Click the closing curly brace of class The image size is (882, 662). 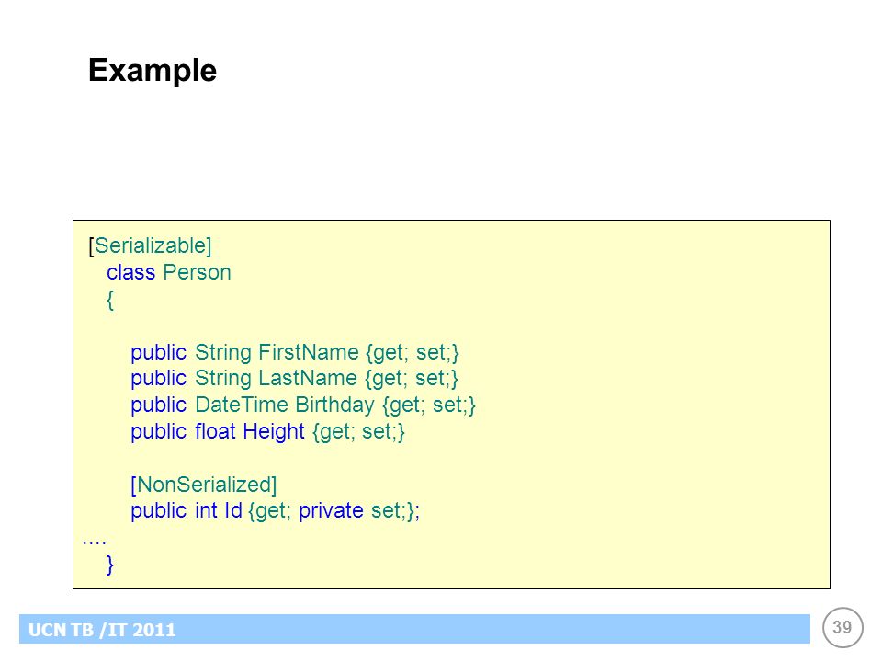click(110, 564)
